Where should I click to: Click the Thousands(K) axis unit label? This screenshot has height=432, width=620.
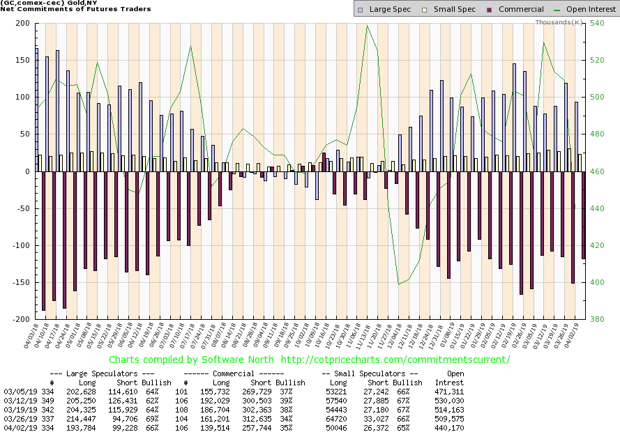(x=559, y=22)
